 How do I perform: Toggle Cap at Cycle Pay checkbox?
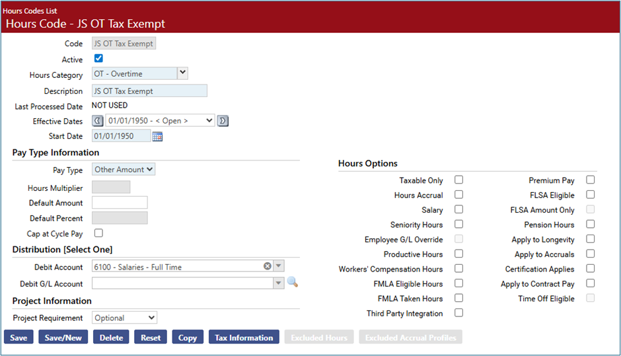[98, 232]
